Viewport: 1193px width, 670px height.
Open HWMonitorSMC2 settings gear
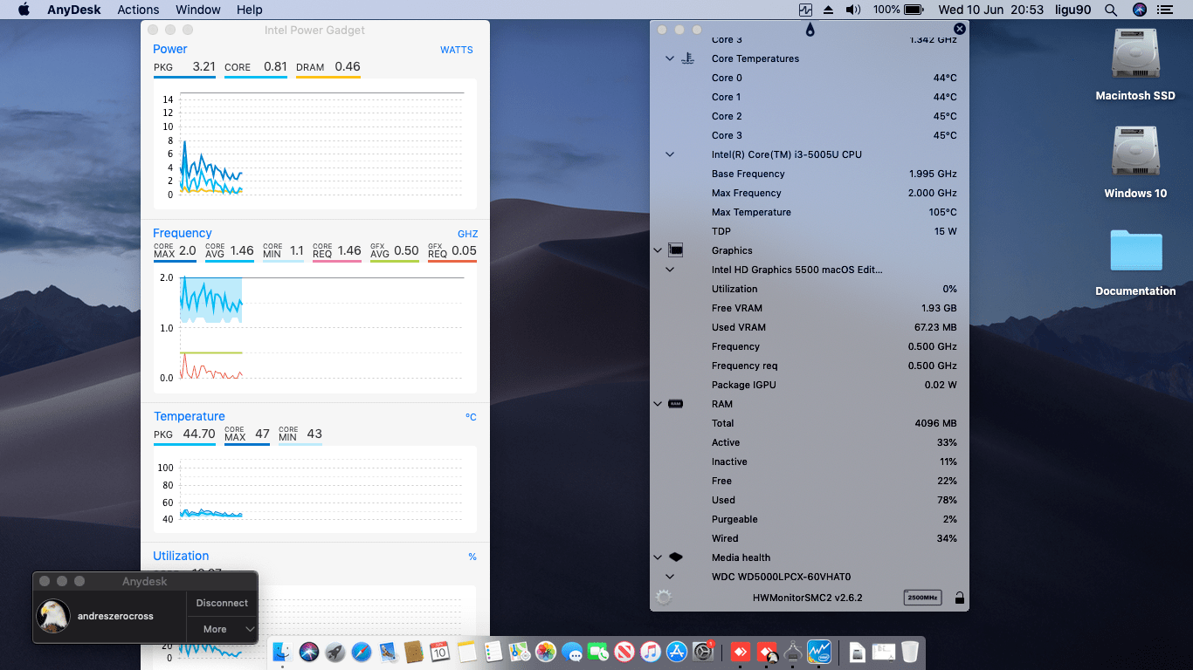click(664, 598)
